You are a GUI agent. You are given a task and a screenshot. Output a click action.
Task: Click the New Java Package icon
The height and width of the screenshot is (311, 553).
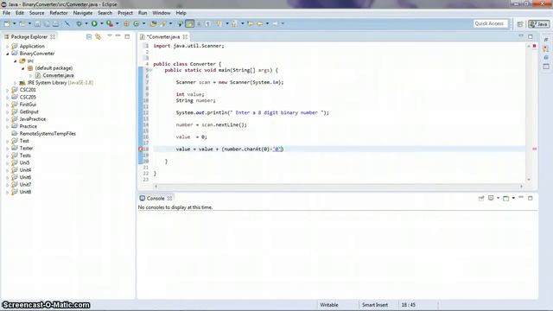coord(126,23)
